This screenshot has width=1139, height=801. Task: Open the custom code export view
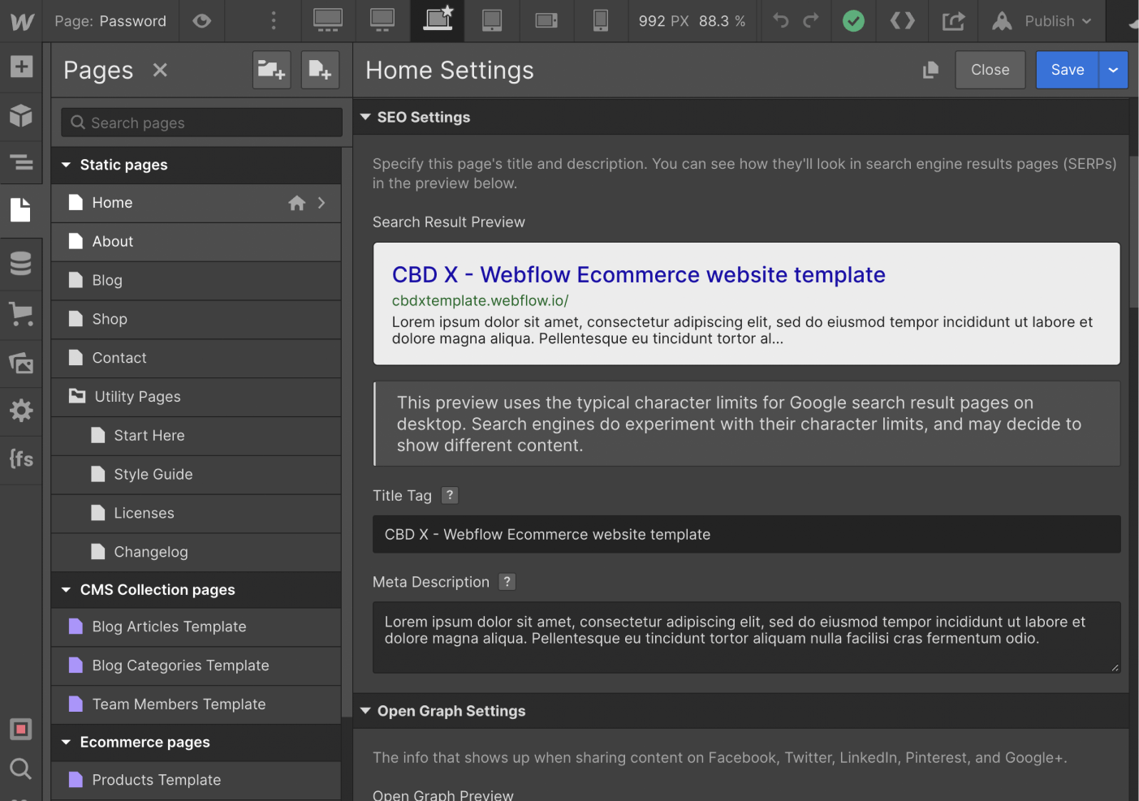[902, 21]
